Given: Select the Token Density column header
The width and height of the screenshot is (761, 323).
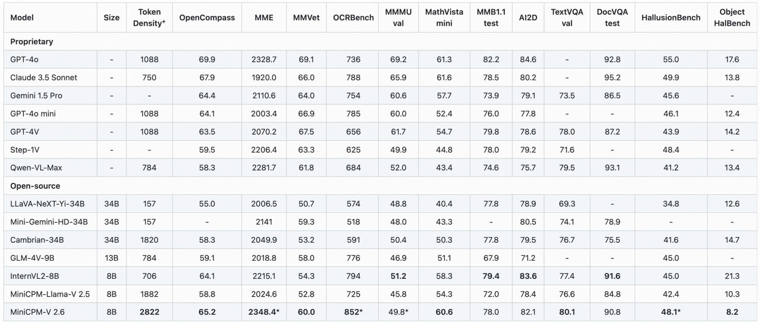Looking at the screenshot, I should point(149,18).
